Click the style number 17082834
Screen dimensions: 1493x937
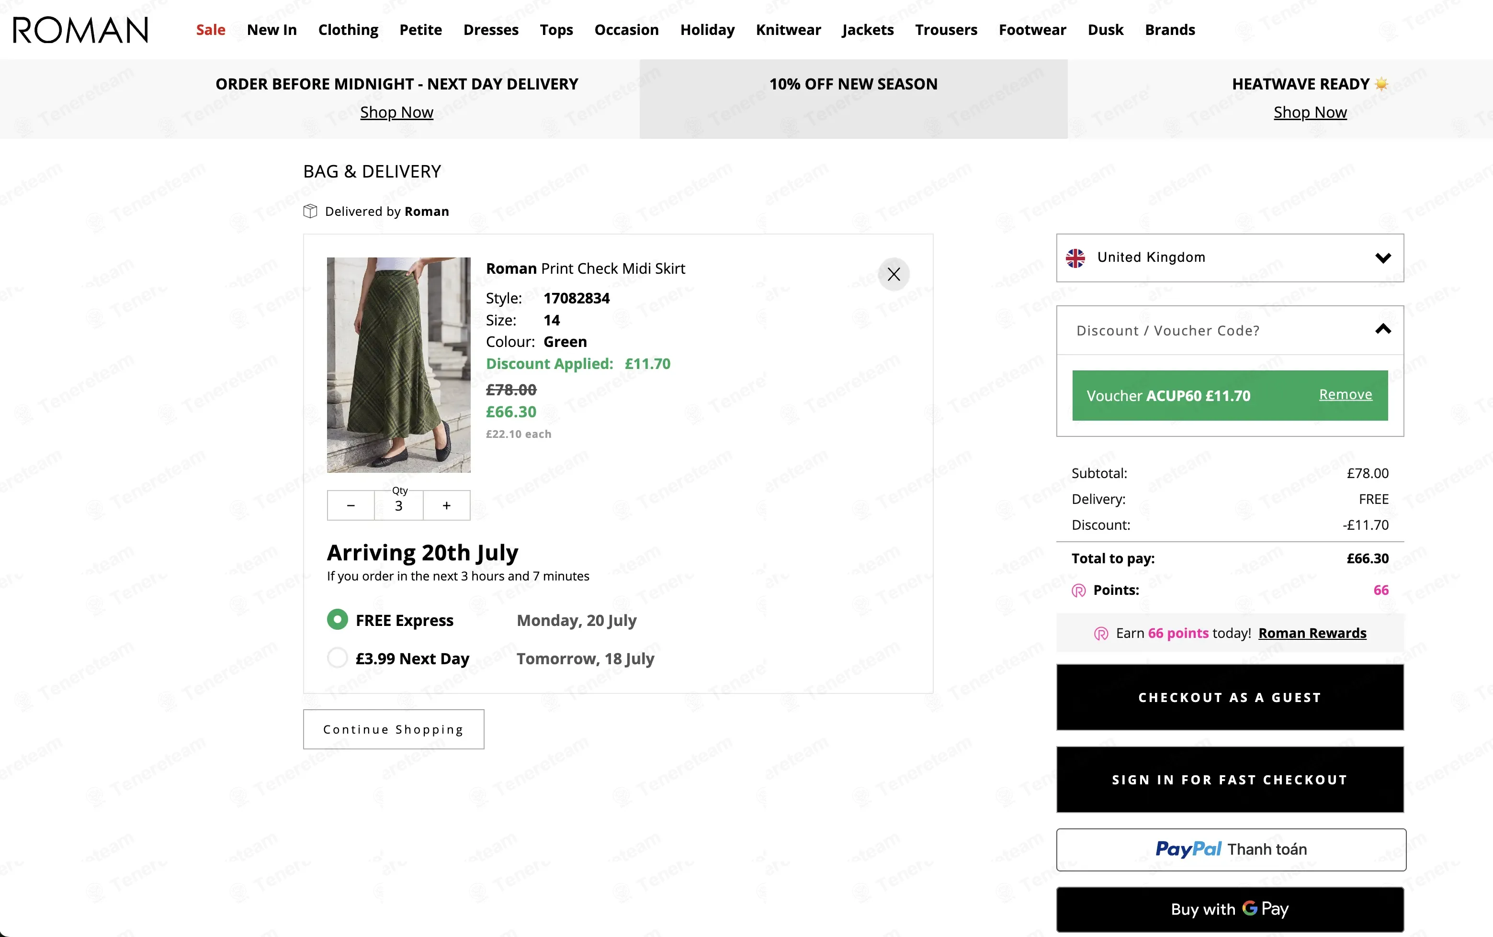click(577, 298)
